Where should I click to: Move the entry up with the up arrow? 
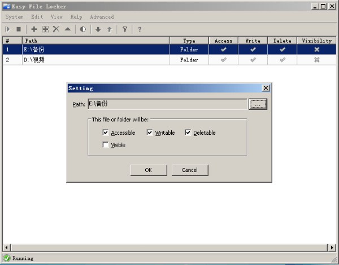click(110, 29)
